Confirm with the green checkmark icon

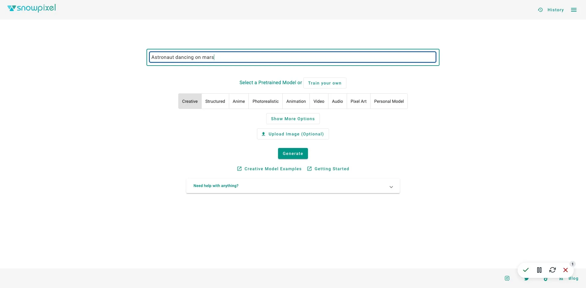(x=526, y=270)
